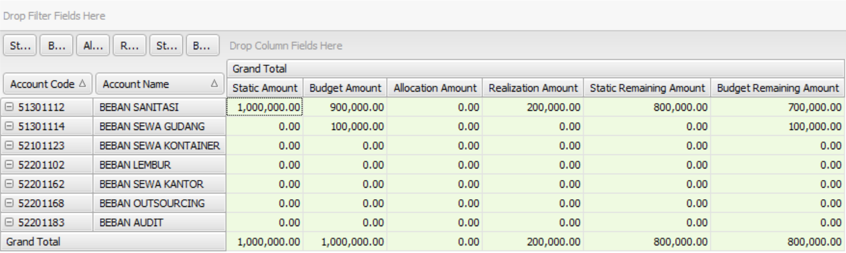Select the BEBAN OUTSOURCING account name
Viewport: 846px width, 253px height.
click(x=159, y=203)
